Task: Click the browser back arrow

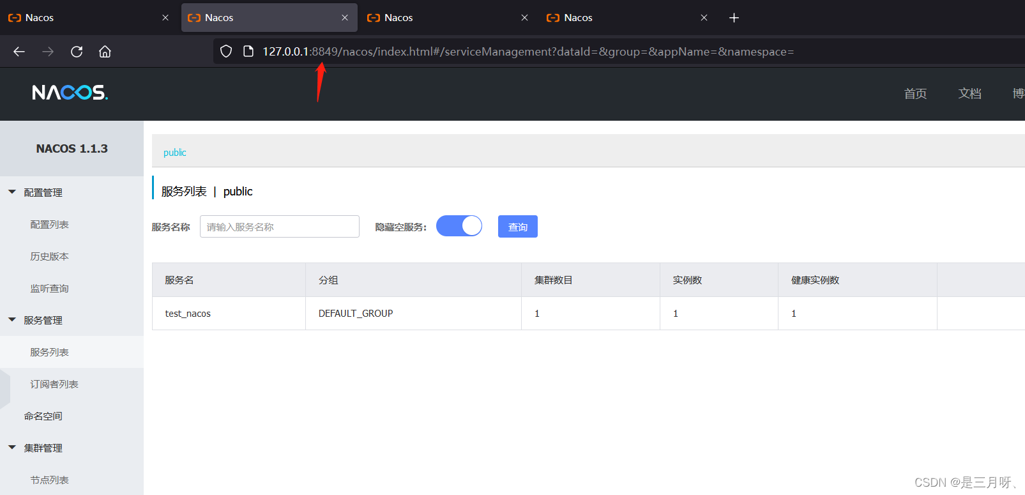Action: [19, 52]
